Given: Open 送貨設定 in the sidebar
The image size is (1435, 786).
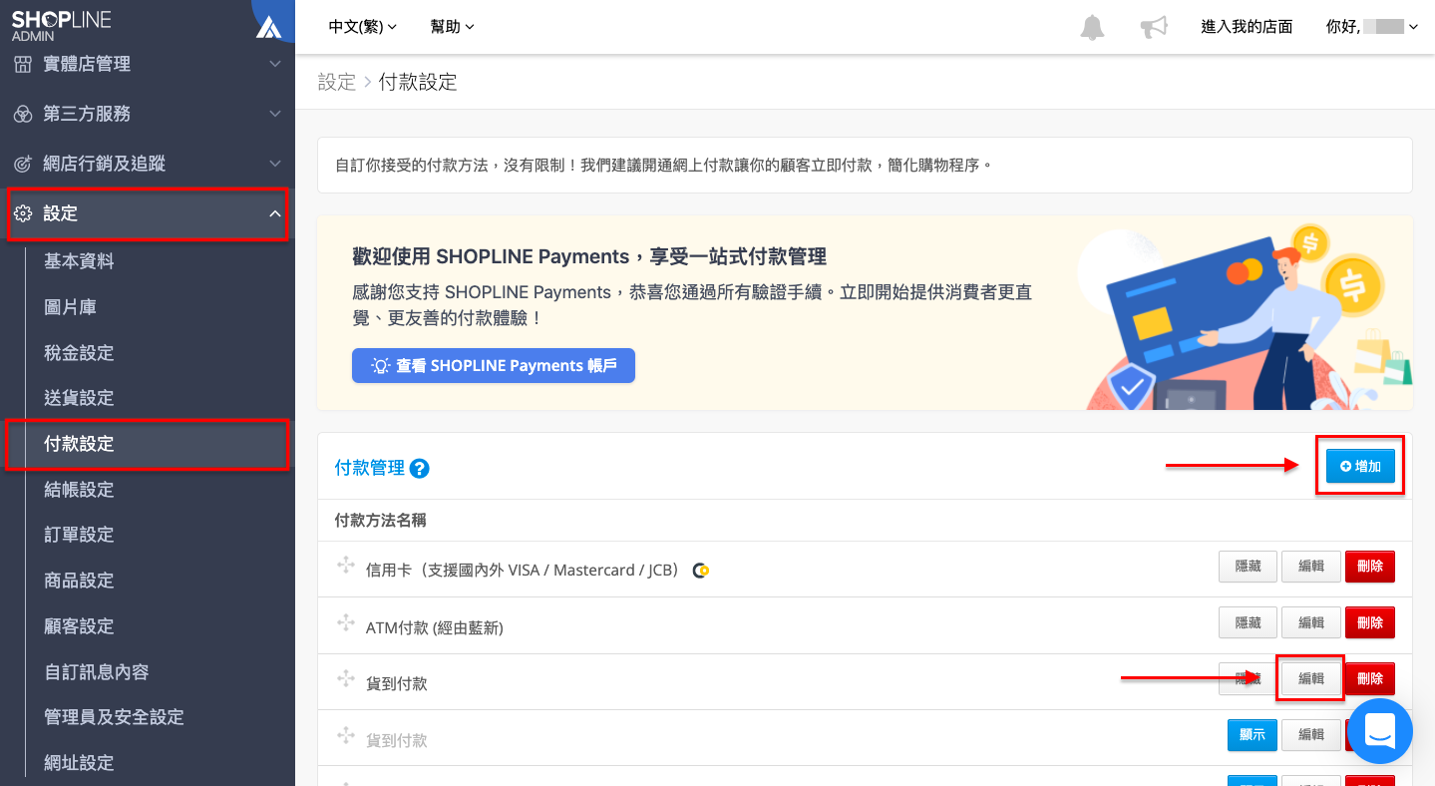Looking at the screenshot, I should click(x=79, y=398).
